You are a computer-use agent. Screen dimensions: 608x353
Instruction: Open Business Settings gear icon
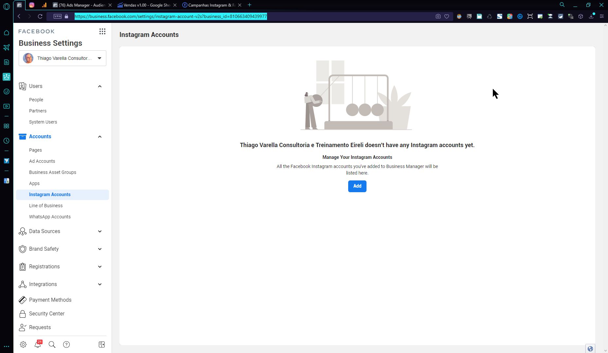coord(23,345)
